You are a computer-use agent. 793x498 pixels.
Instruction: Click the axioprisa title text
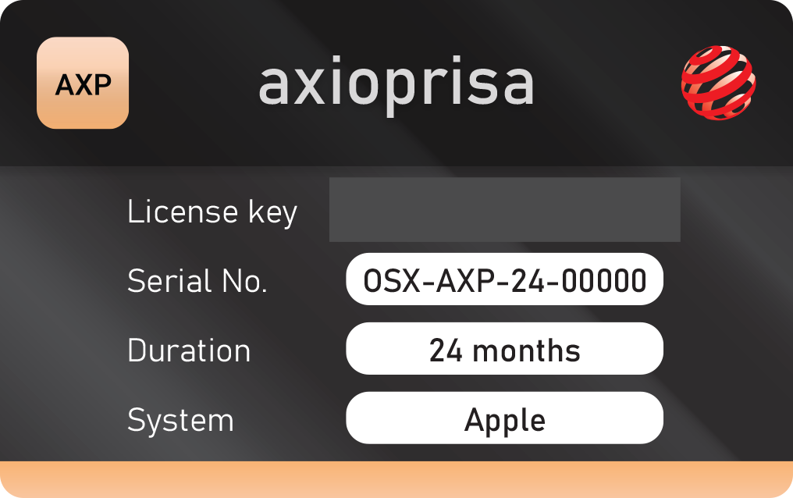[396, 84]
